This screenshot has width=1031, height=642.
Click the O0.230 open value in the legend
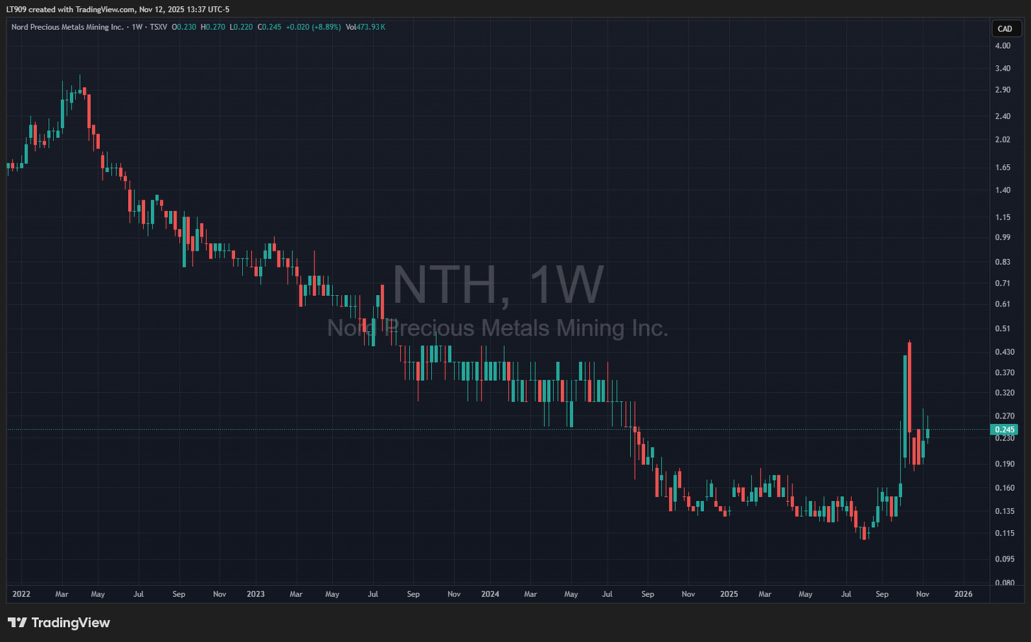(x=184, y=27)
